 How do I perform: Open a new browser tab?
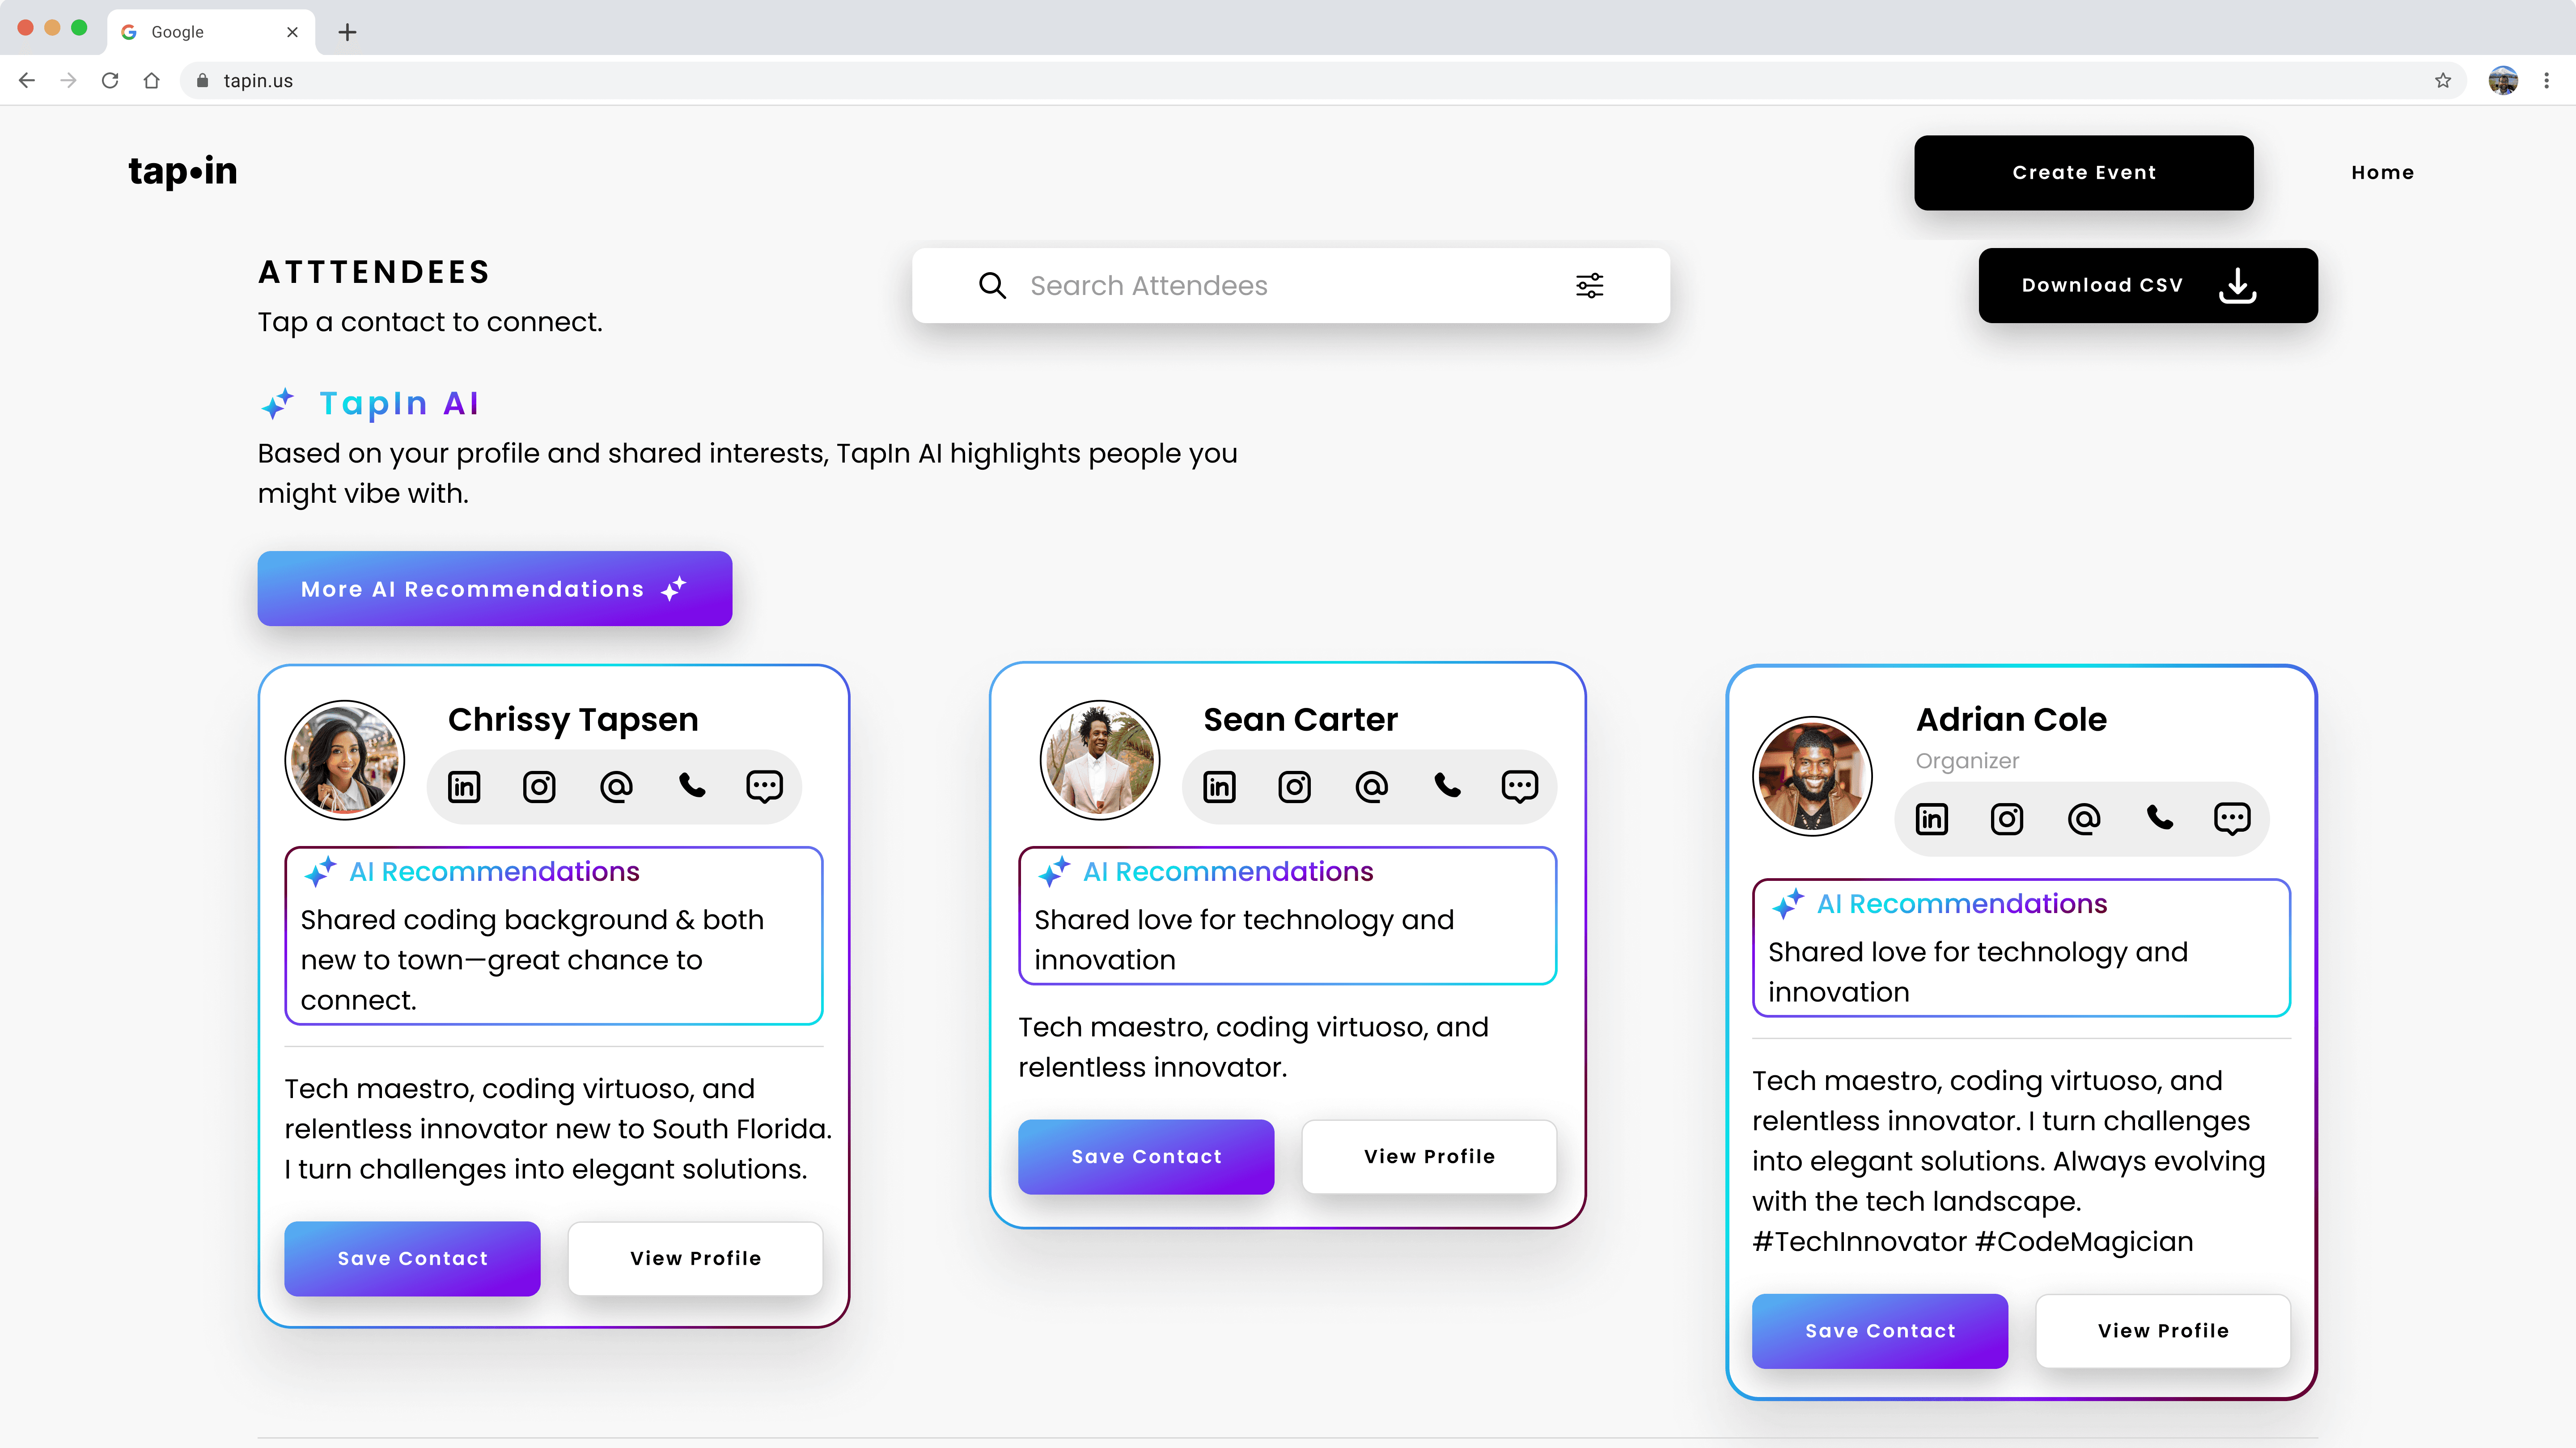tap(347, 32)
